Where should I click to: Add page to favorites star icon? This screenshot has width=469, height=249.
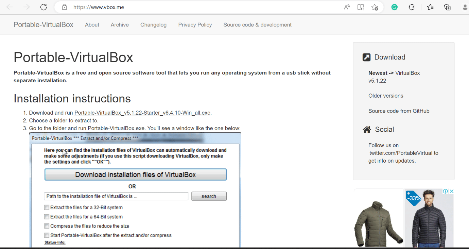[x=375, y=7]
